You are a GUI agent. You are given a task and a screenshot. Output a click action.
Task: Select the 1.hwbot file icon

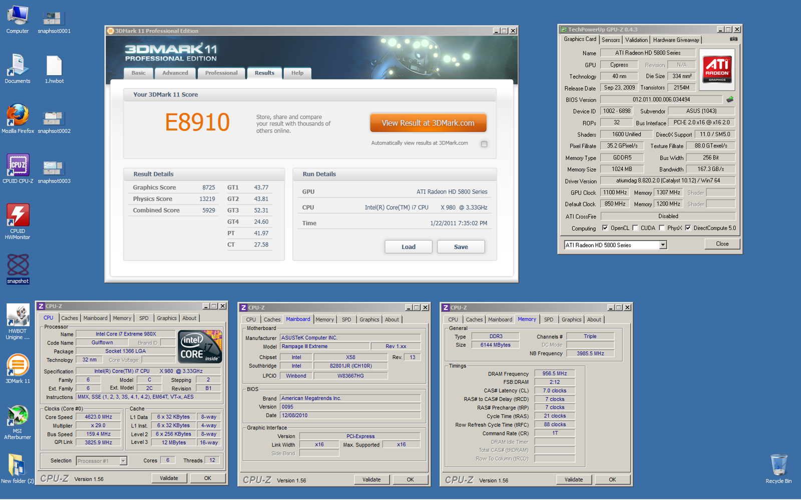point(54,69)
